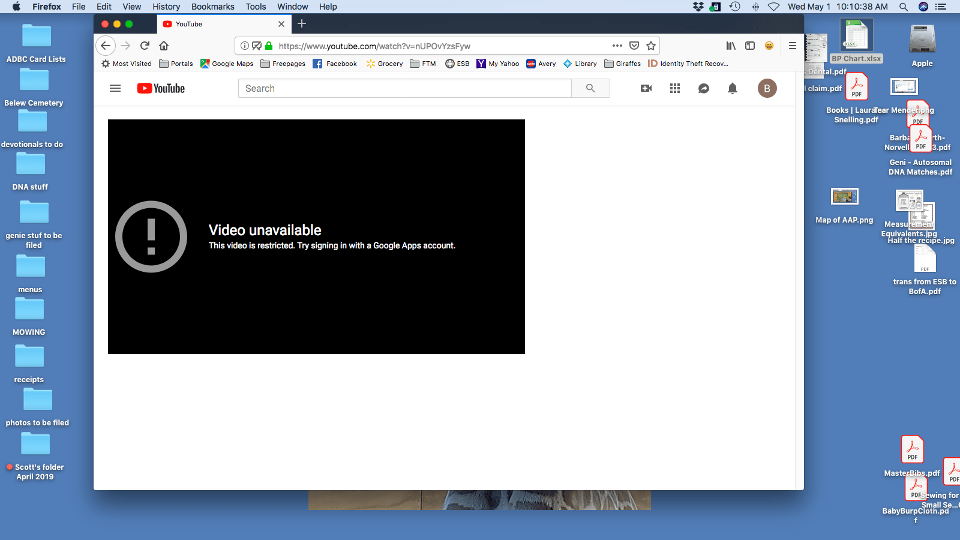Open YouTube notifications bell
960x540 pixels.
tap(733, 88)
